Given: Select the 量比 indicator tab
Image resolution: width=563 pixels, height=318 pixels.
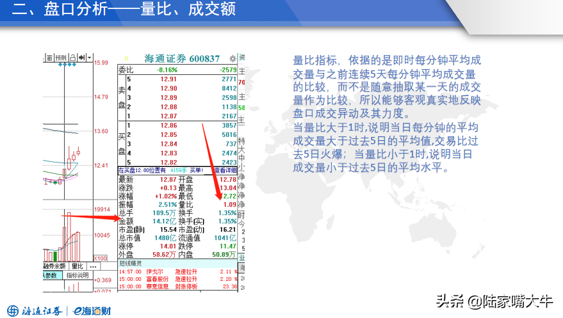Looking at the screenshot, I should point(78,266).
